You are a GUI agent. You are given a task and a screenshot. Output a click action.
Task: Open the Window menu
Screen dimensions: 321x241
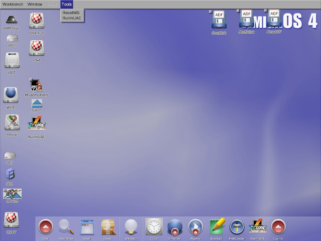click(35, 4)
